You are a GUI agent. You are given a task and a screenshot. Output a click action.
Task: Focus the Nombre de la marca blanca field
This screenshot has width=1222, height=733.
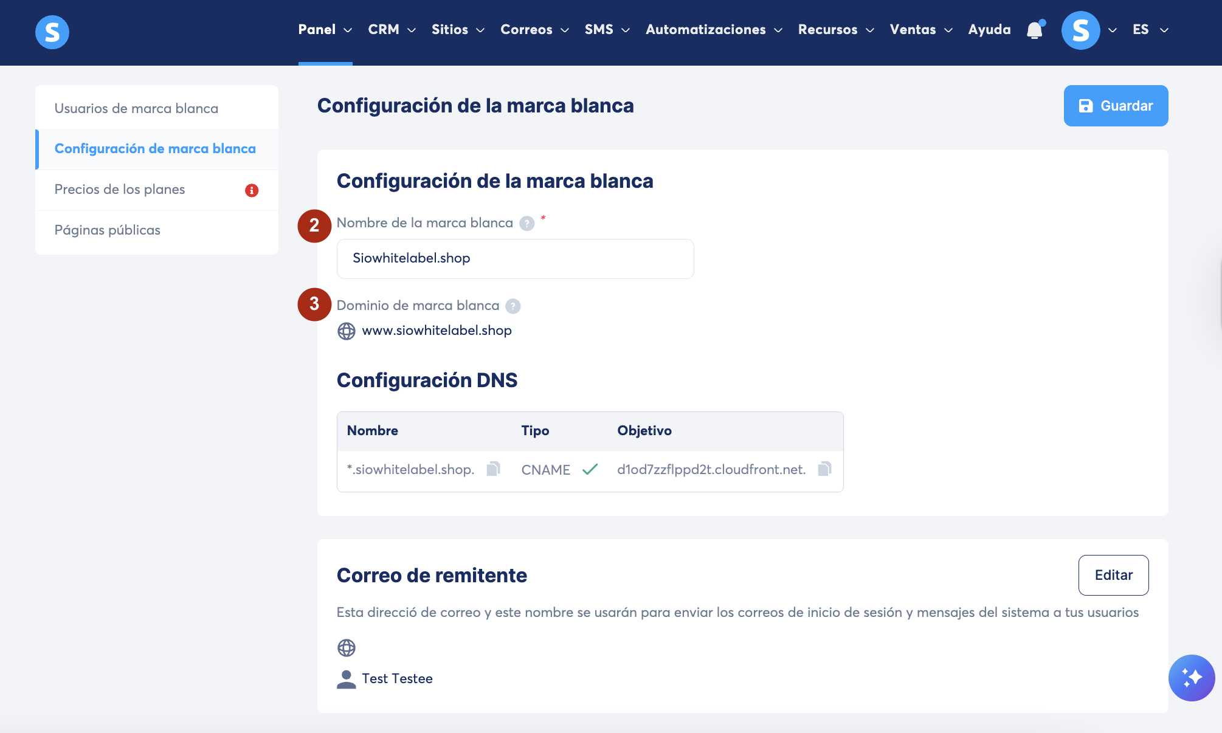click(x=515, y=259)
